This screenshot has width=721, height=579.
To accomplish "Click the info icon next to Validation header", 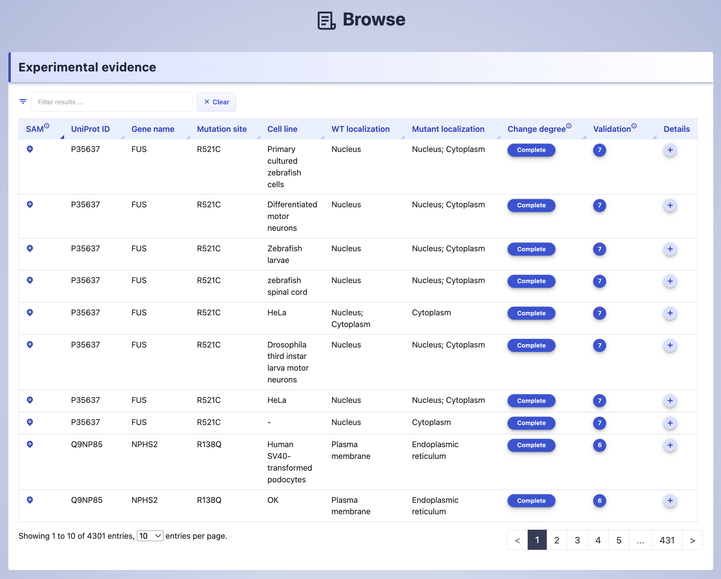I will point(634,126).
